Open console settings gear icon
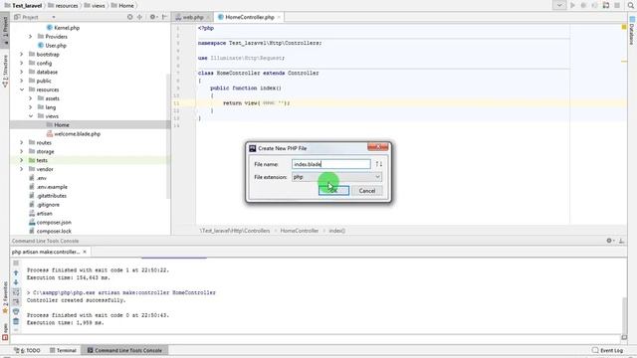 point(609,241)
